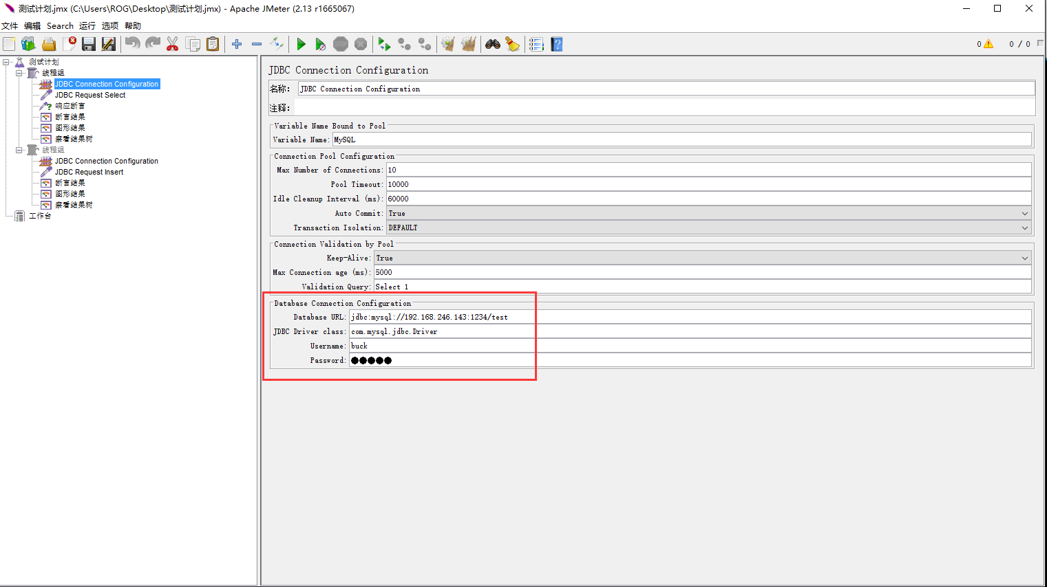Select the JDBC Request Insert node
1047x587 pixels.
tap(89, 172)
